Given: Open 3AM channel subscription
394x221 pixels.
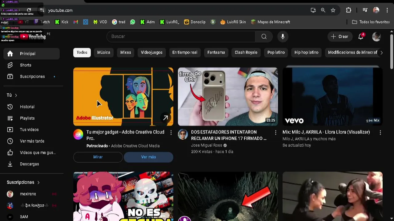Looking at the screenshot, I should [x=32, y=217].
